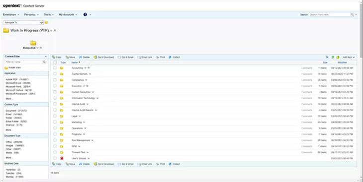Click the Size column header
This screenshot has width=363, height=182.
pyautogui.click(x=325, y=62)
